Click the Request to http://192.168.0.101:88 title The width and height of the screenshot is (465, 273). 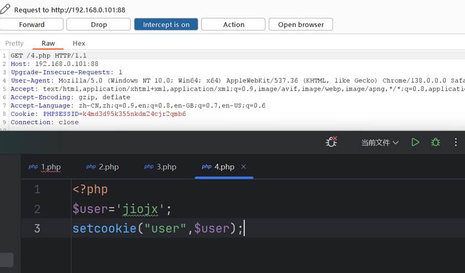point(70,10)
